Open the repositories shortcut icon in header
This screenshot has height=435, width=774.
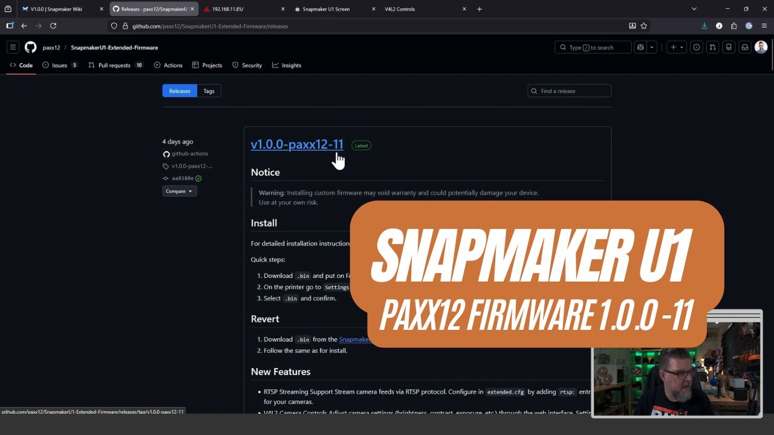(729, 47)
